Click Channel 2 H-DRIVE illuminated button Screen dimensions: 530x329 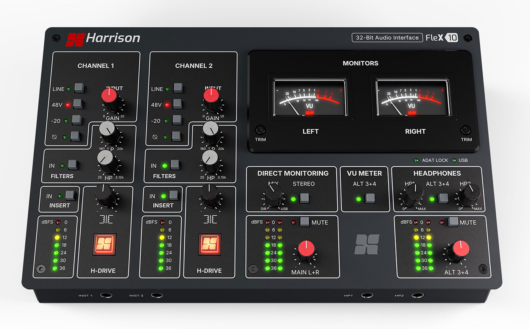point(210,244)
